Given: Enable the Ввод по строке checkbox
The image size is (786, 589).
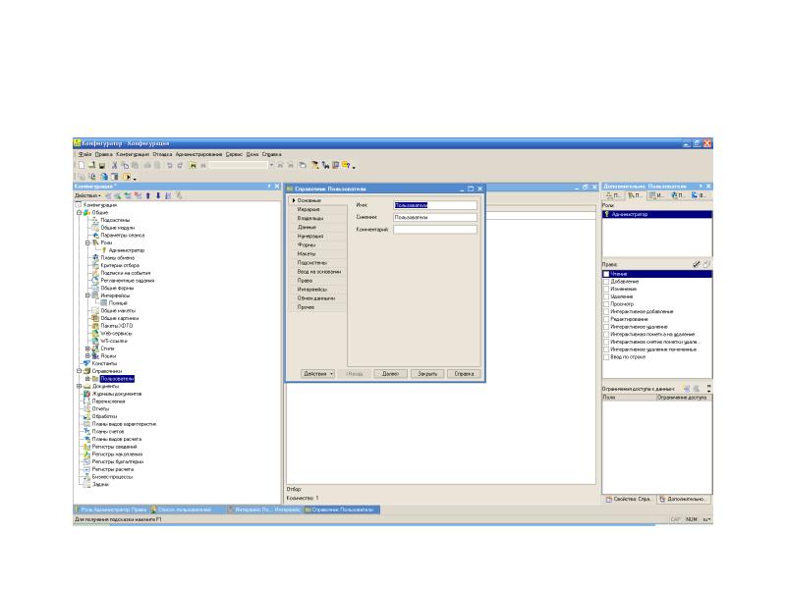Looking at the screenshot, I should tap(606, 357).
